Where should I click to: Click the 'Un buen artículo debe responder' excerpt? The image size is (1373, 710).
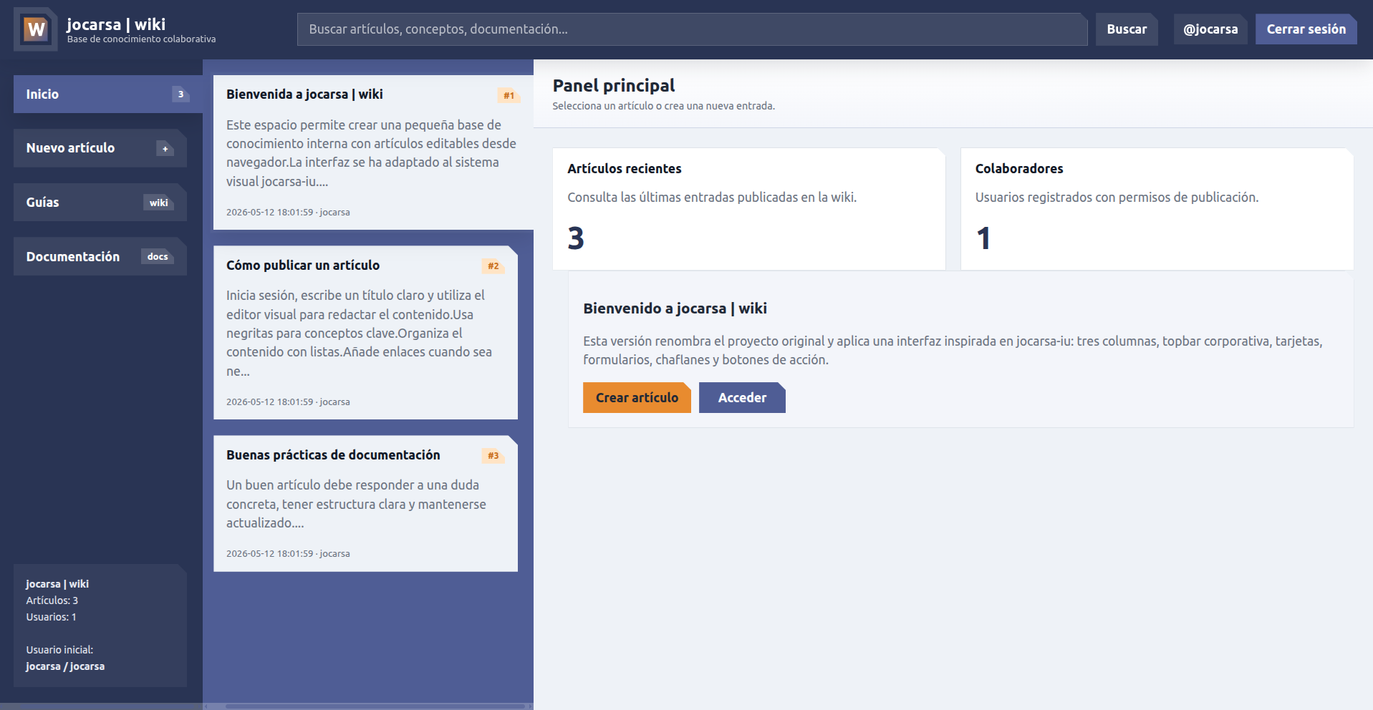356,504
